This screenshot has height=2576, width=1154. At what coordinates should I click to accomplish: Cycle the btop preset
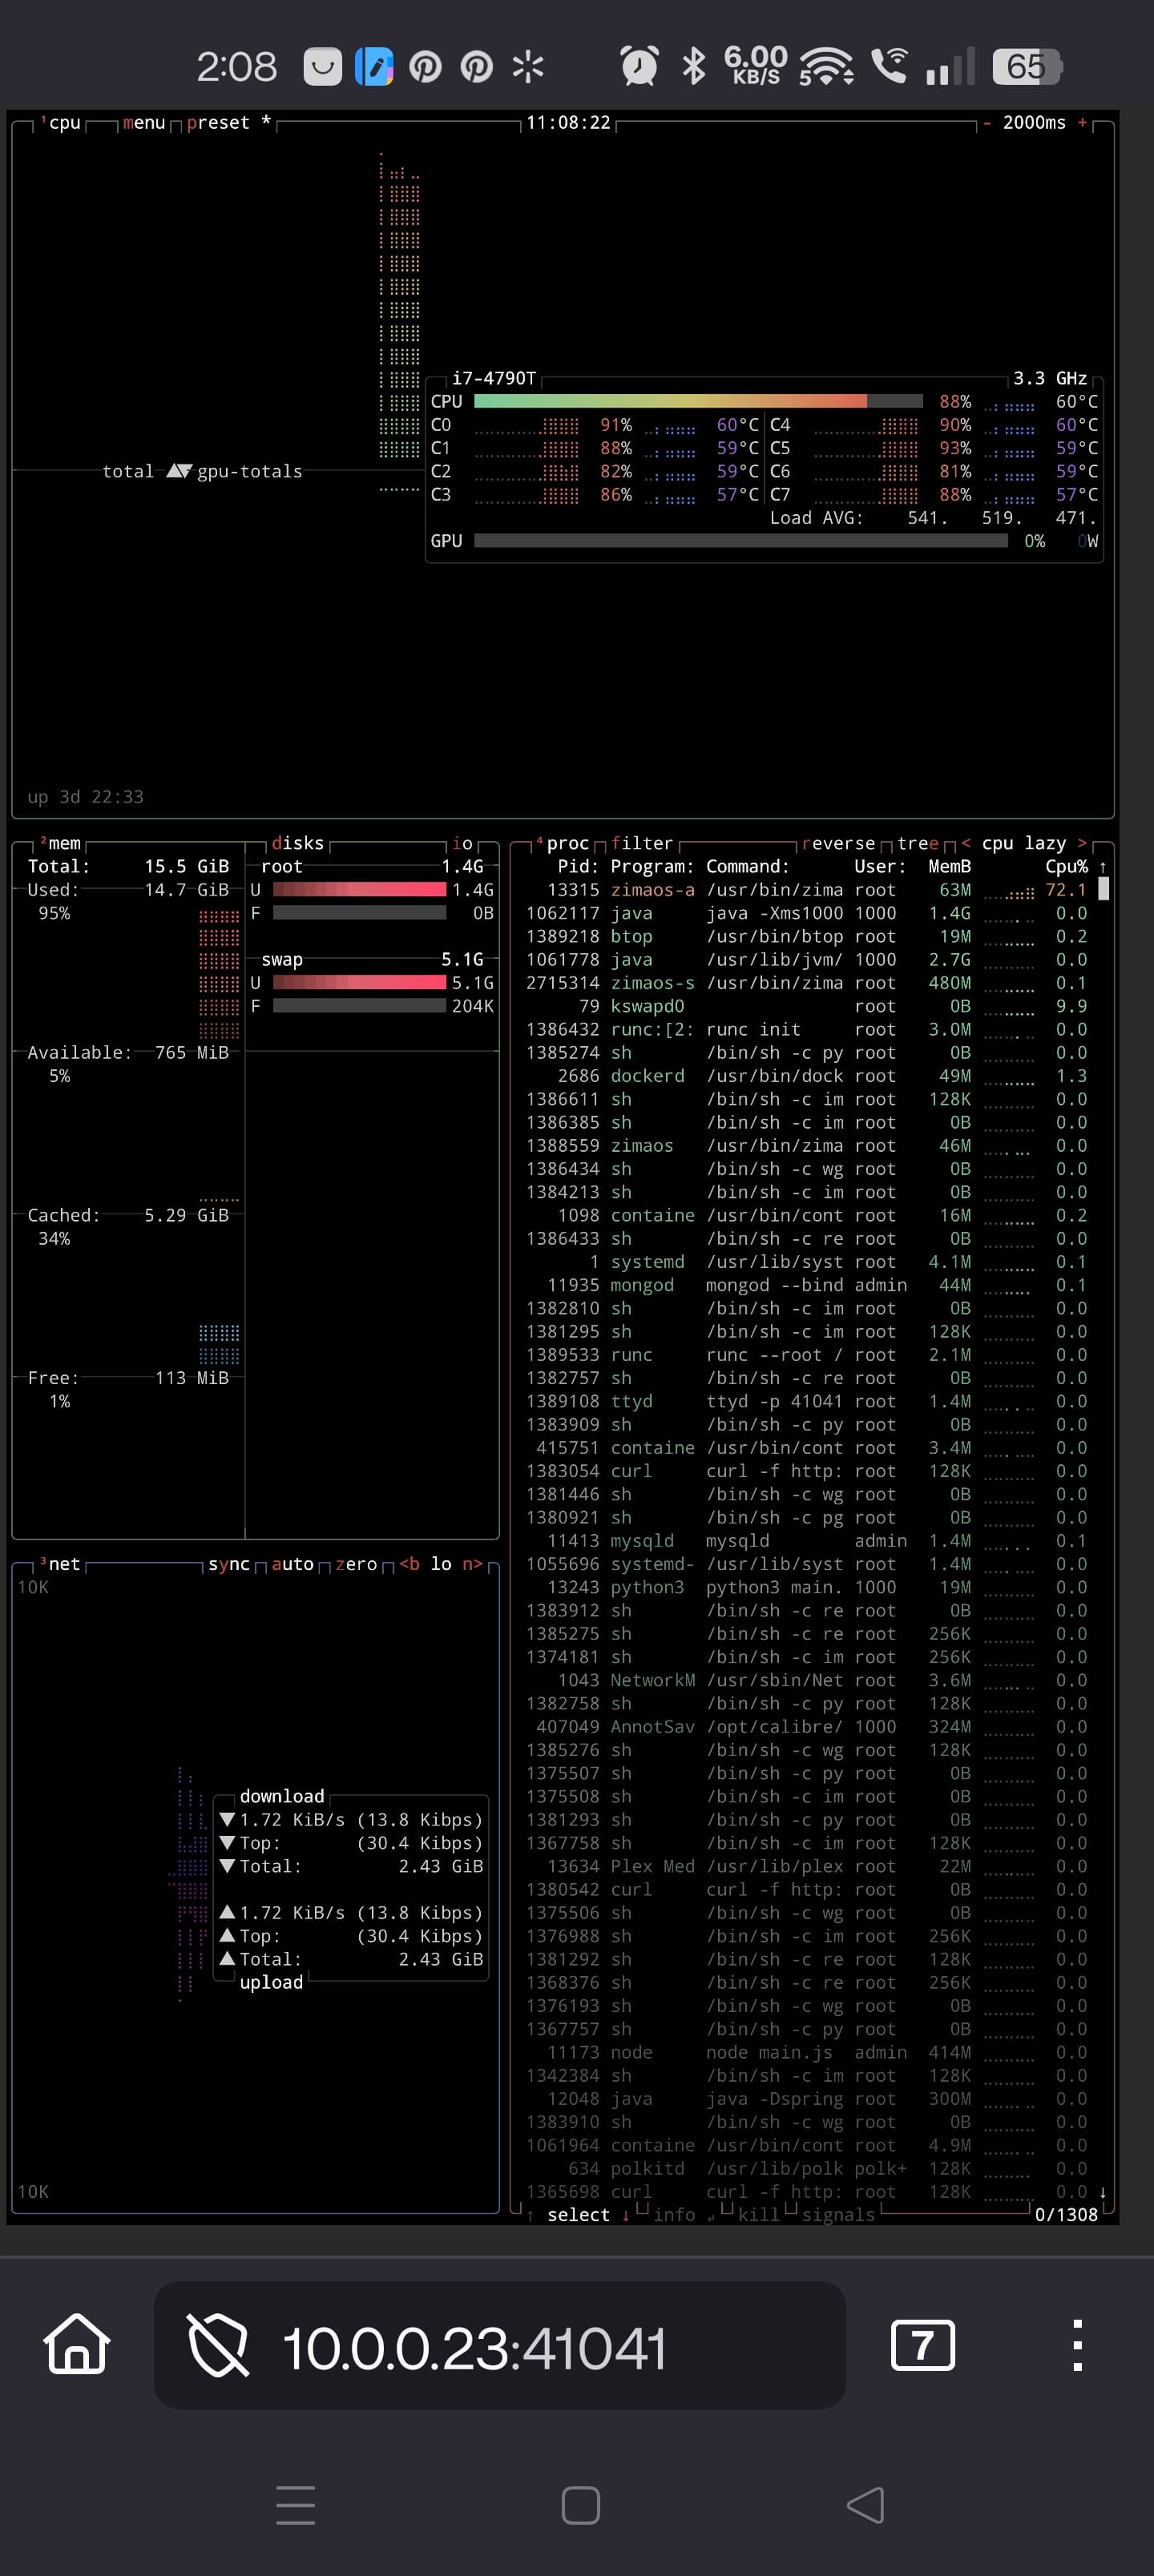click(x=228, y=122)
